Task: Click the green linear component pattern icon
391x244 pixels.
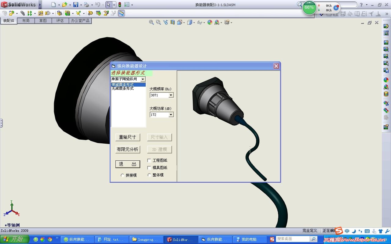Action: coord(30,13)
